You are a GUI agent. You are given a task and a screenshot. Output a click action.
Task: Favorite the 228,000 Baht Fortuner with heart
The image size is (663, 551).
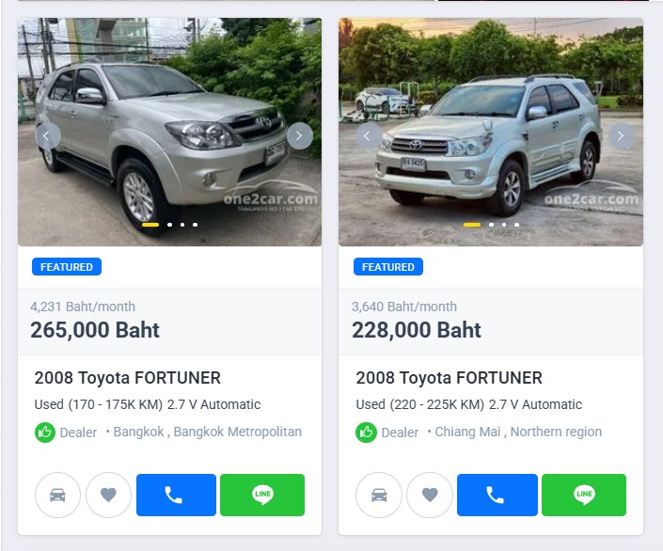click(430, 495)
